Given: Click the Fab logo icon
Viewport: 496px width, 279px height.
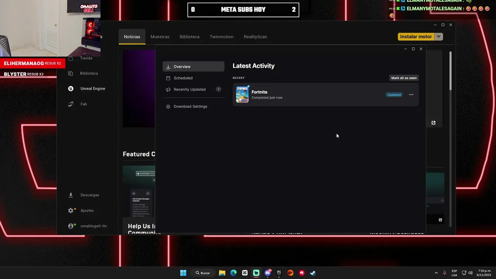Looking at the screenshot, I should [x=71, y=104].
